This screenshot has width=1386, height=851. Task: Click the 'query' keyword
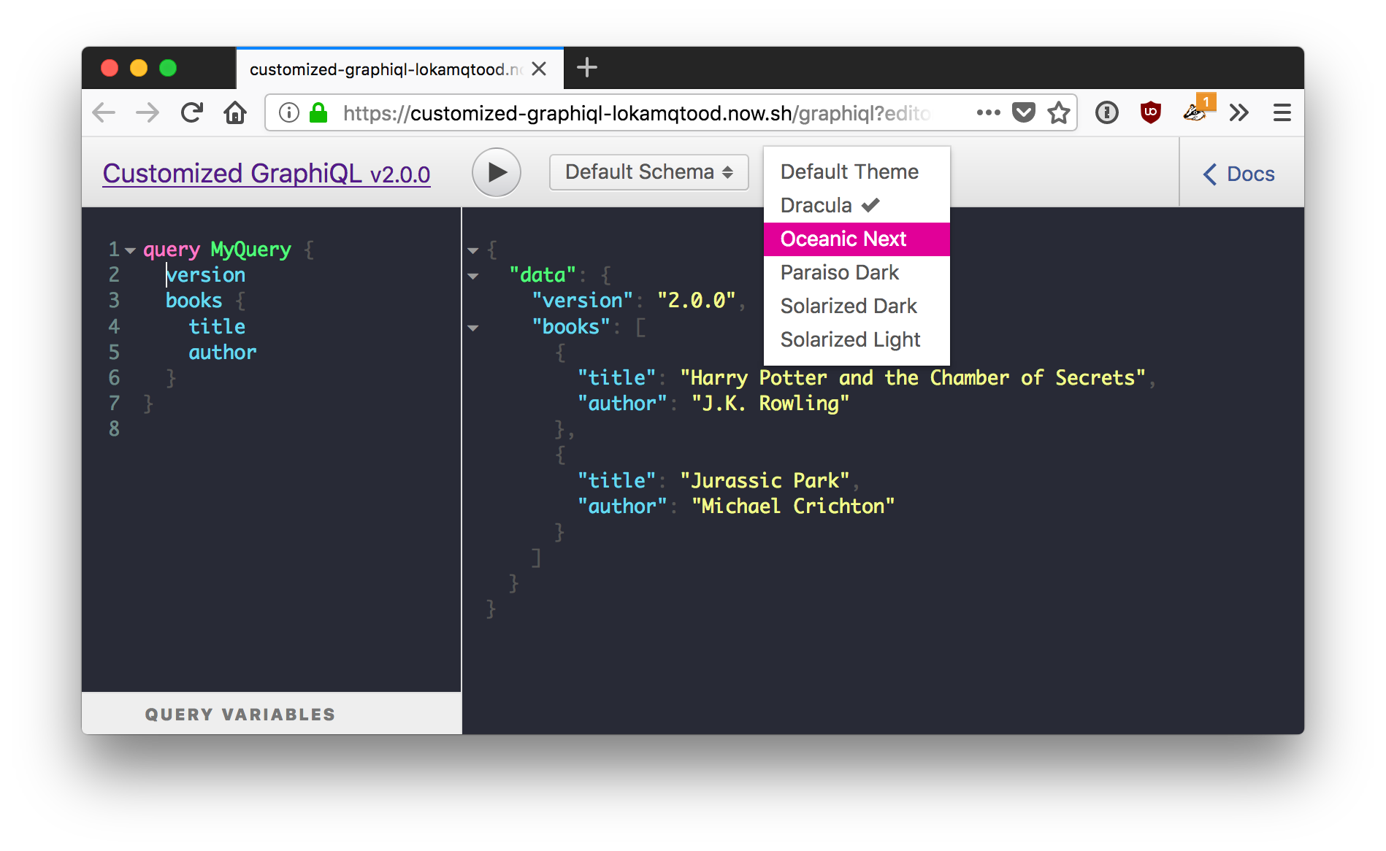point(172,250)
